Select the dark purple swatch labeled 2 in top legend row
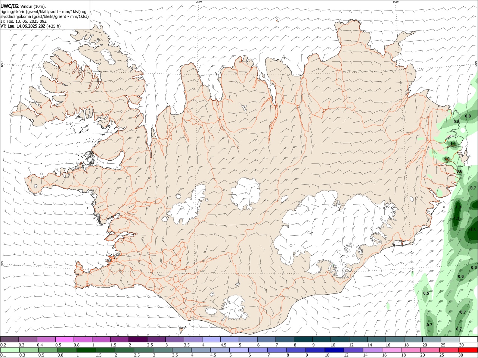 pos(137,339)
